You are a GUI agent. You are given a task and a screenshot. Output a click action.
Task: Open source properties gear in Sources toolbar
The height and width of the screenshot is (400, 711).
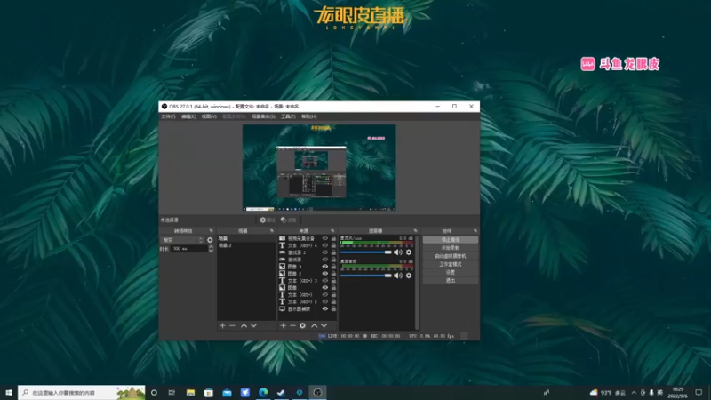[302, 325]
